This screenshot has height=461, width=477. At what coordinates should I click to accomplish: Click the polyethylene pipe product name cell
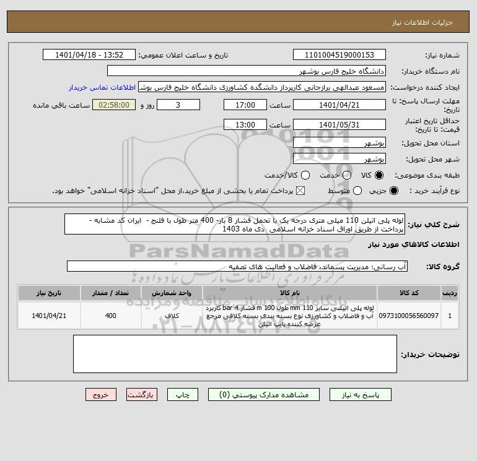point(290,316)
